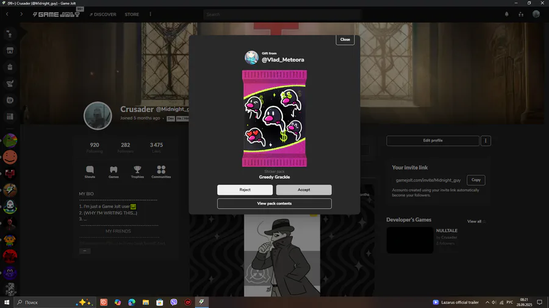The image size is (549, 308).
Task: Open the top bar three-dot menu
Action: point(151,15)
